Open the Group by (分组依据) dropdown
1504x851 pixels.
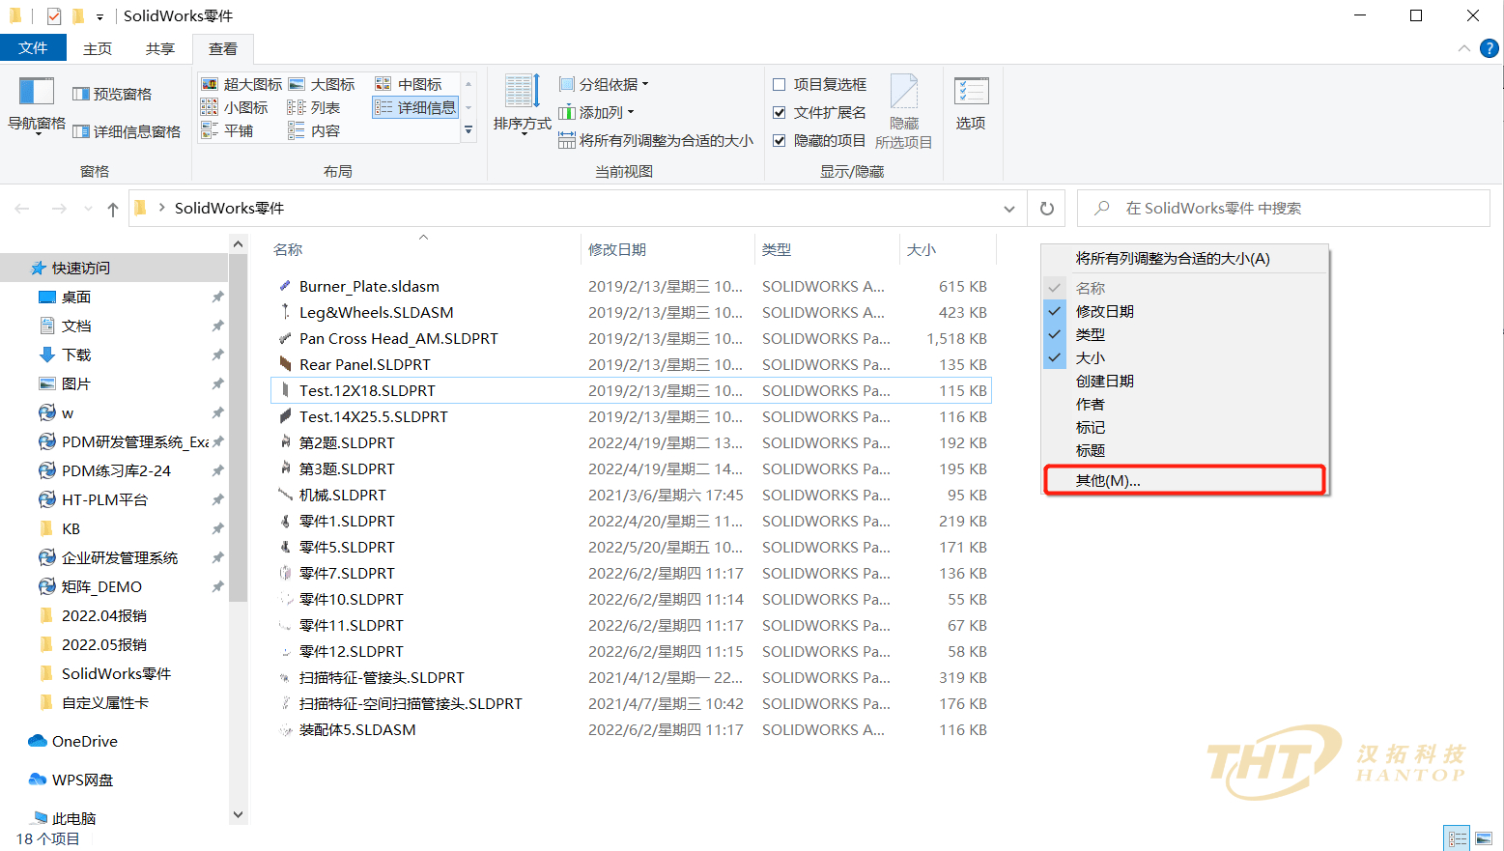tap(604, 84)
